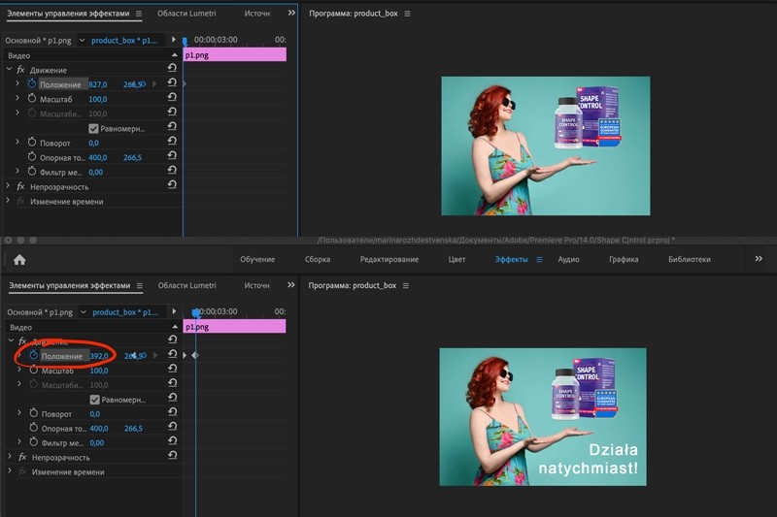This screenshot has height=517, width=777.
Task: Open product_box * p1... sequence link in upper panel
Action: pos(124,41)
